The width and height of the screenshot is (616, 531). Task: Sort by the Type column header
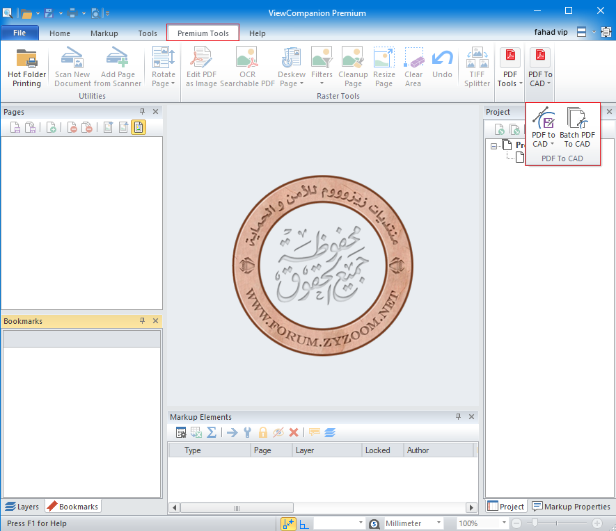pos(210,450)
